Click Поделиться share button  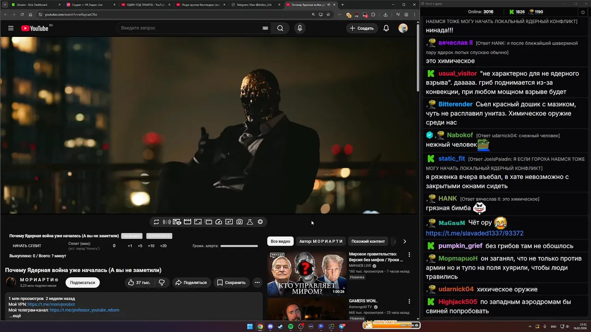click(x=191, y=282)
